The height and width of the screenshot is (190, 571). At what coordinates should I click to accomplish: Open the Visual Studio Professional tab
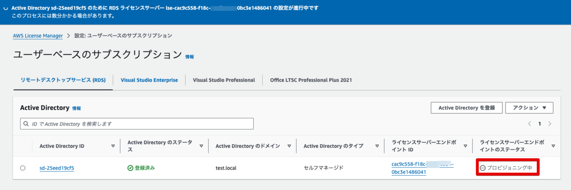[224, 80]
